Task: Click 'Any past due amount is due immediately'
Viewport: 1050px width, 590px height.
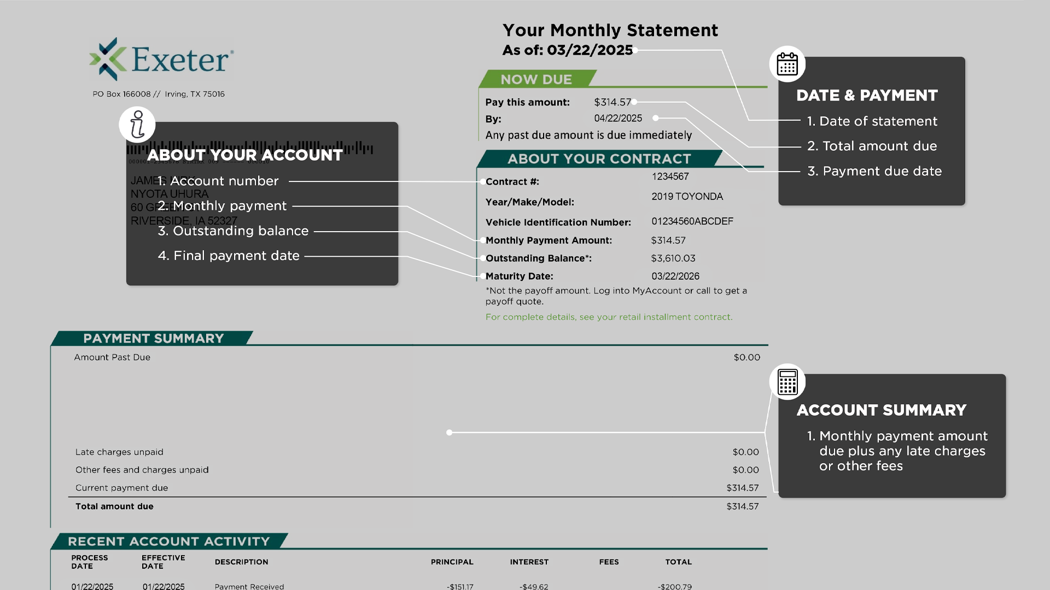Action: 588,135
